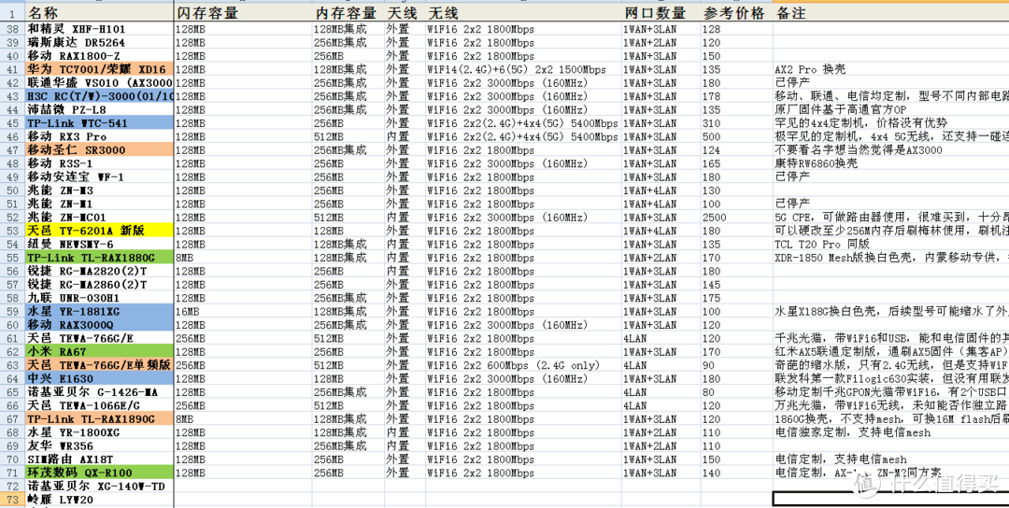1009x508 pixels.
Task: Select the blue cell 水星 YR-1881XG
Action: pos(99,311)
